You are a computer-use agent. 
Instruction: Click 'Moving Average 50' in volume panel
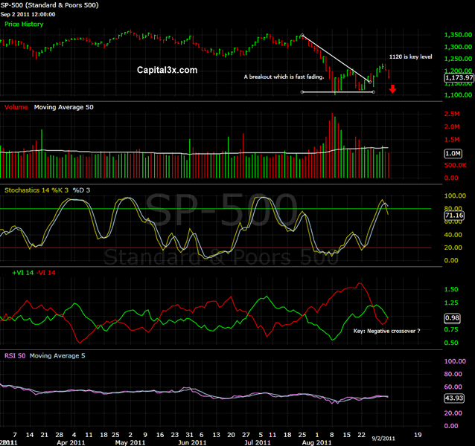63,107
